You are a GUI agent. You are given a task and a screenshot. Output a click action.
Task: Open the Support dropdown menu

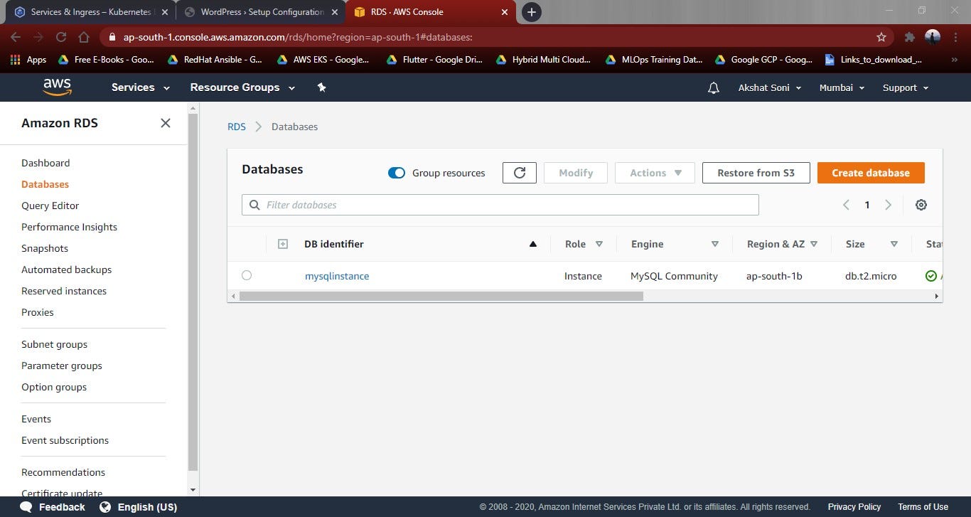(x=906, y=87)
